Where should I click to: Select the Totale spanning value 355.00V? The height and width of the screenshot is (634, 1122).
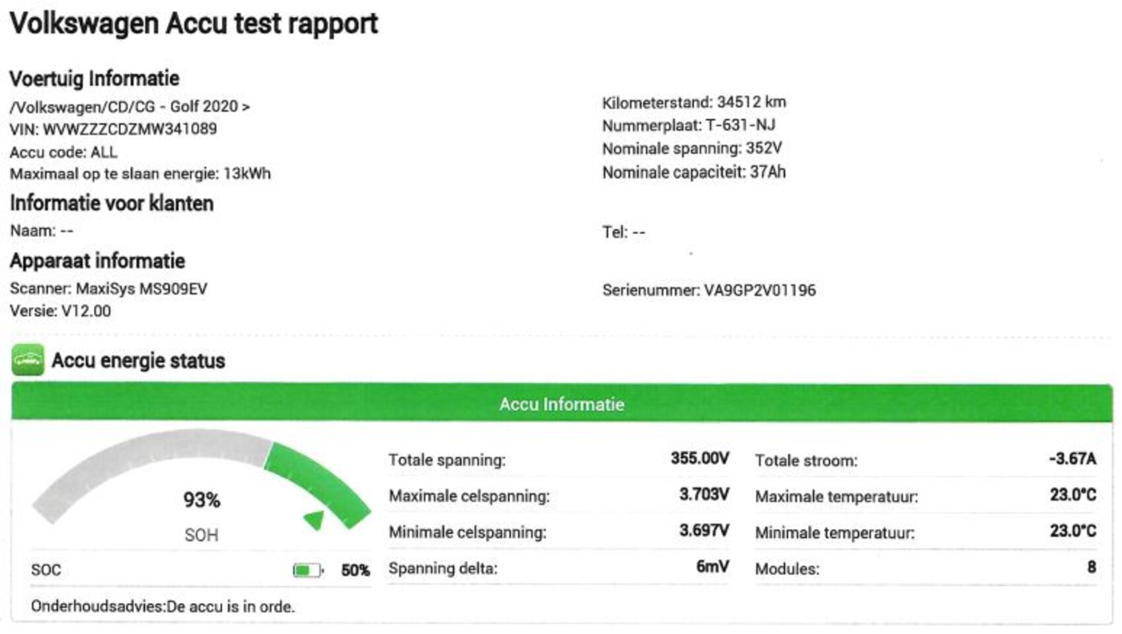700,458
